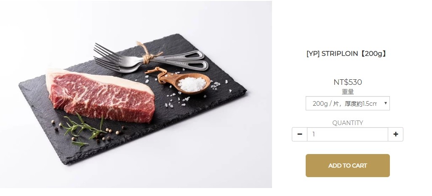Focus the quantity number field
The image size is (432, 196).
coord(347,134)
